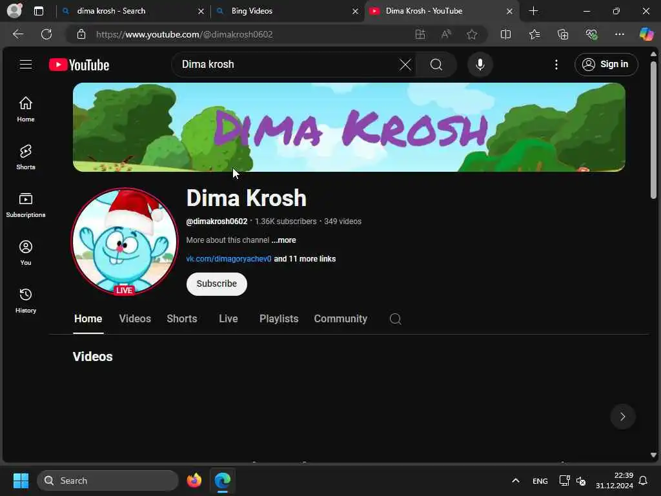Screen dimensions: 661x496
Task: Click the Edge taskbar icon
Action: [222, 480]
